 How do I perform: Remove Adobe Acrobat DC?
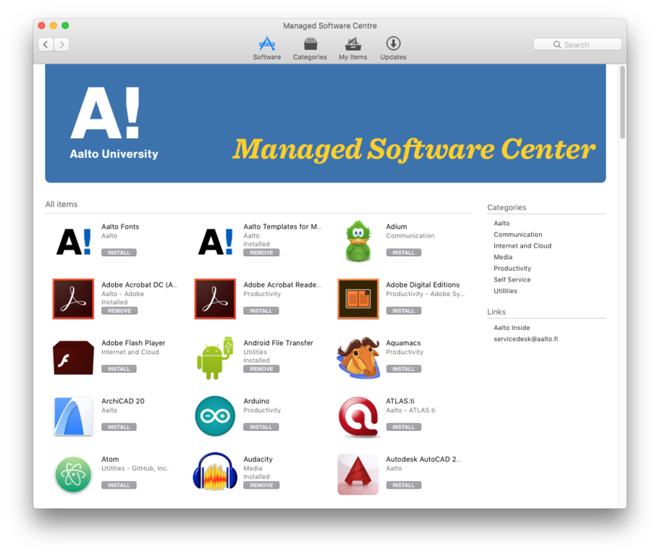pos(119,311)
